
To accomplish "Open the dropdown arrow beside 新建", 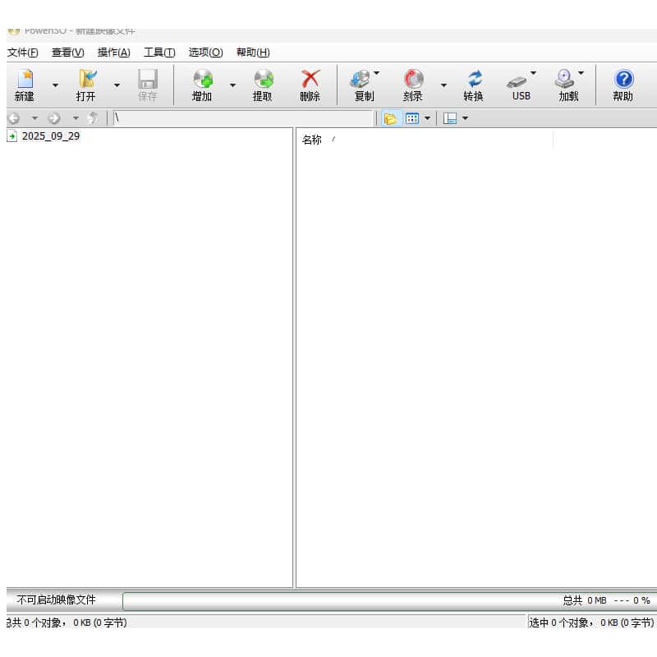I will tap(55, 85).
